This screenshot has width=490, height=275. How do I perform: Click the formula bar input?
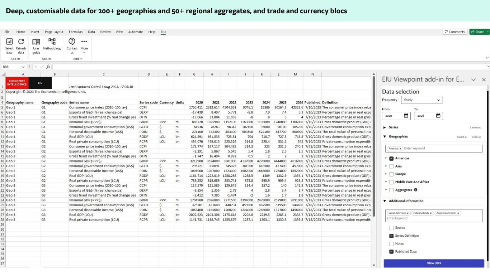coord(270,67)
